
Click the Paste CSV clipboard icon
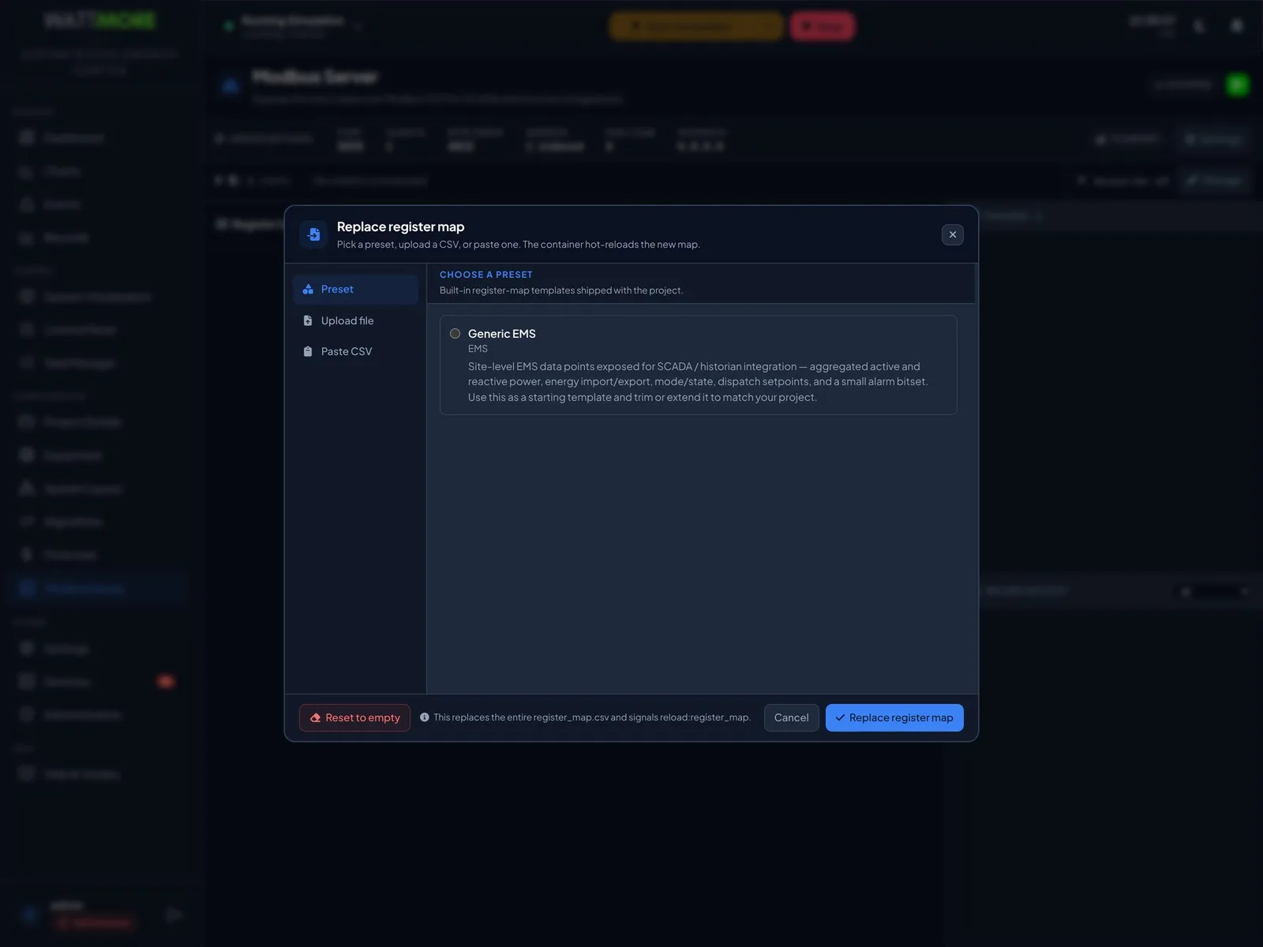click(x=308, y=351)
